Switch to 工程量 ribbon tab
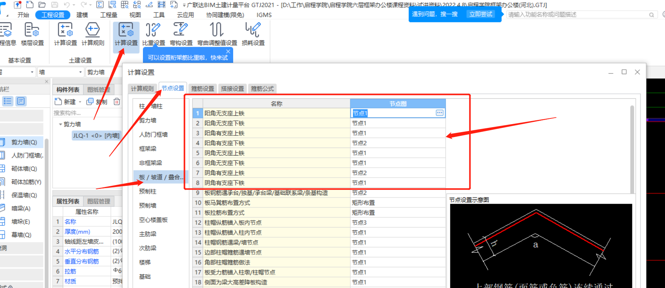This screenshot has height=288, width=665. (x=109, y=15)
